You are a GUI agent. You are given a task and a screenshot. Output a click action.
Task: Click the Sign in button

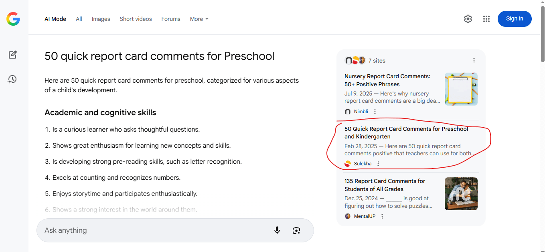coord(514,19)
